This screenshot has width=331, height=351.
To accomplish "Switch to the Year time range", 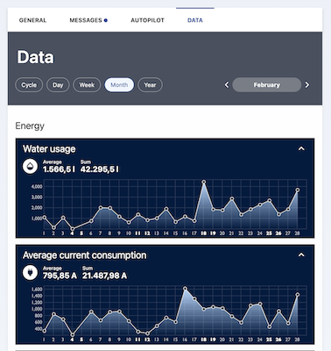I will tap(150, 85).
